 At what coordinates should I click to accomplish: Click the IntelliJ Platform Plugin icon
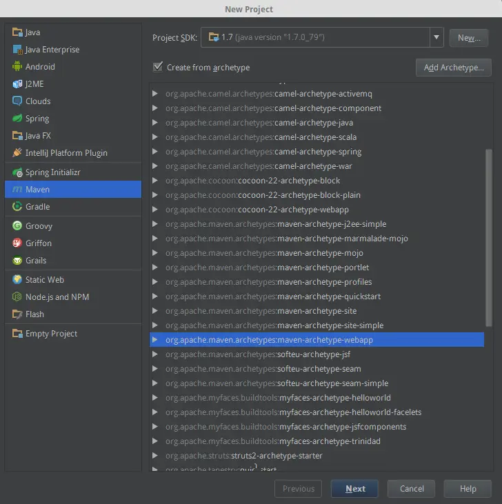point(17,152)
